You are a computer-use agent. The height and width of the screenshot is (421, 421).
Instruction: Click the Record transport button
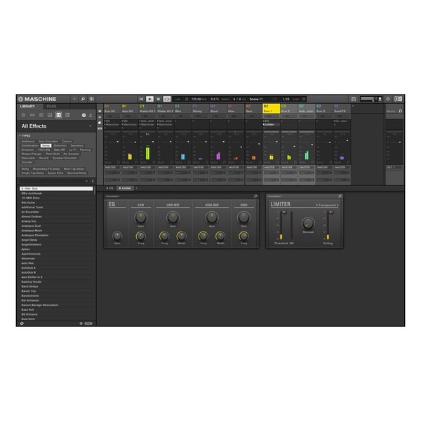click(159, 99)
